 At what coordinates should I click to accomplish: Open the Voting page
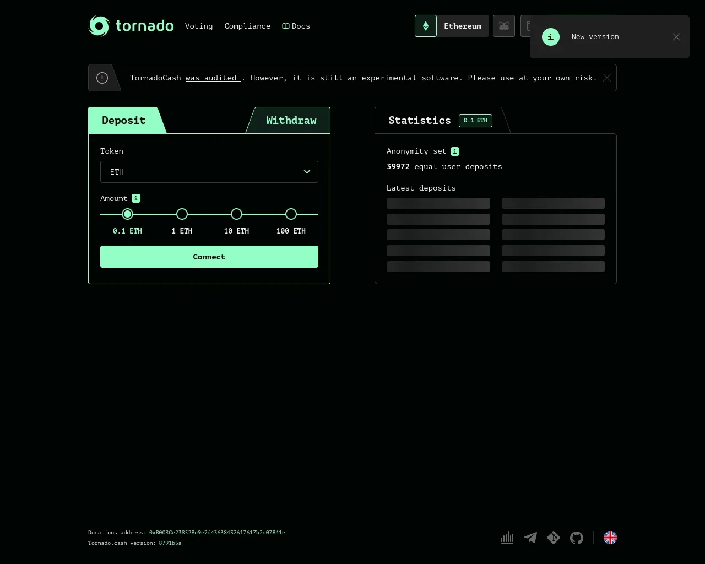click(x=199, y=26)
